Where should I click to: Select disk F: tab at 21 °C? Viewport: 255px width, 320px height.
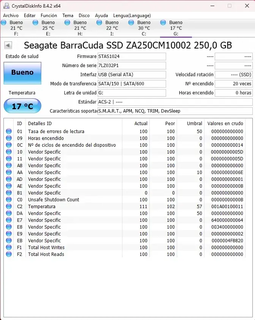(16, 28)
